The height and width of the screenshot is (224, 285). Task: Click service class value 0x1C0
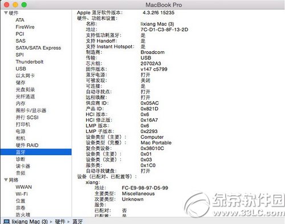tap(148, 165)
